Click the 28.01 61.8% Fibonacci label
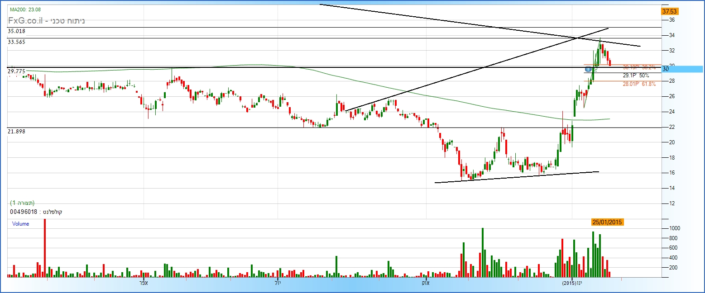Viewport: 705px width, 293px height. coord(639,84)
